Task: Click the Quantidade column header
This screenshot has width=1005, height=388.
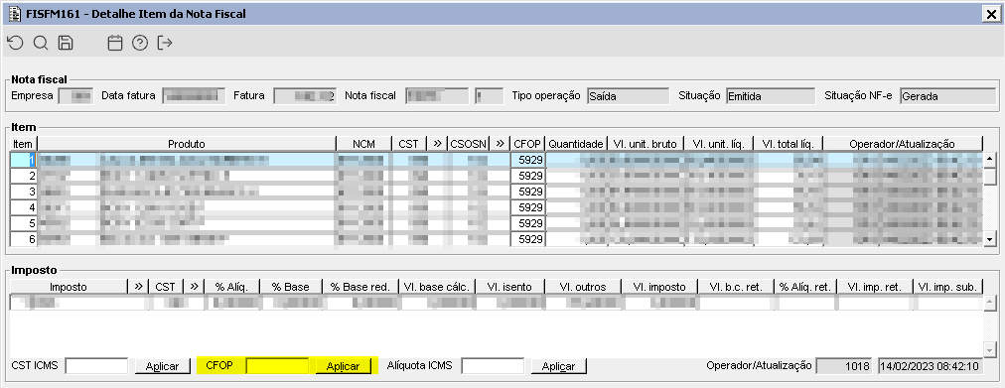Action: 576,144
